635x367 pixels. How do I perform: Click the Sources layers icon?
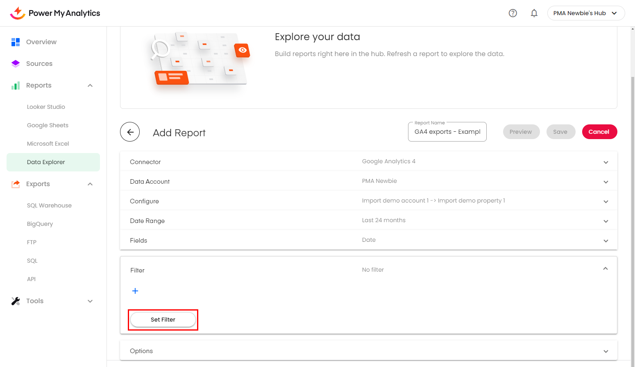[16, 63]
